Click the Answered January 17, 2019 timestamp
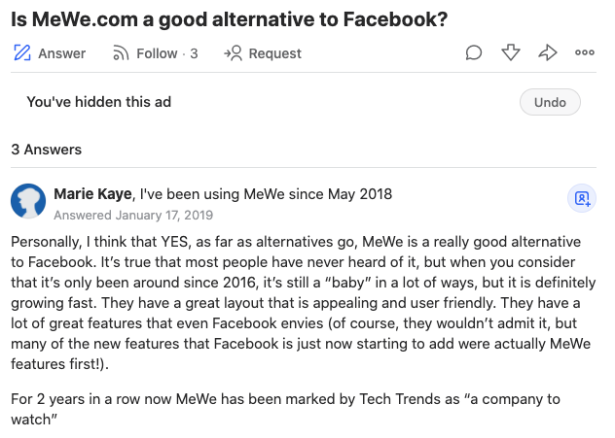This screenshot has height=438, width=615. [133, 216]
